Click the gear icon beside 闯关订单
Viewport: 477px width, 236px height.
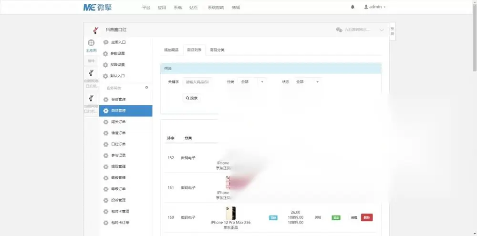[105, 122]
